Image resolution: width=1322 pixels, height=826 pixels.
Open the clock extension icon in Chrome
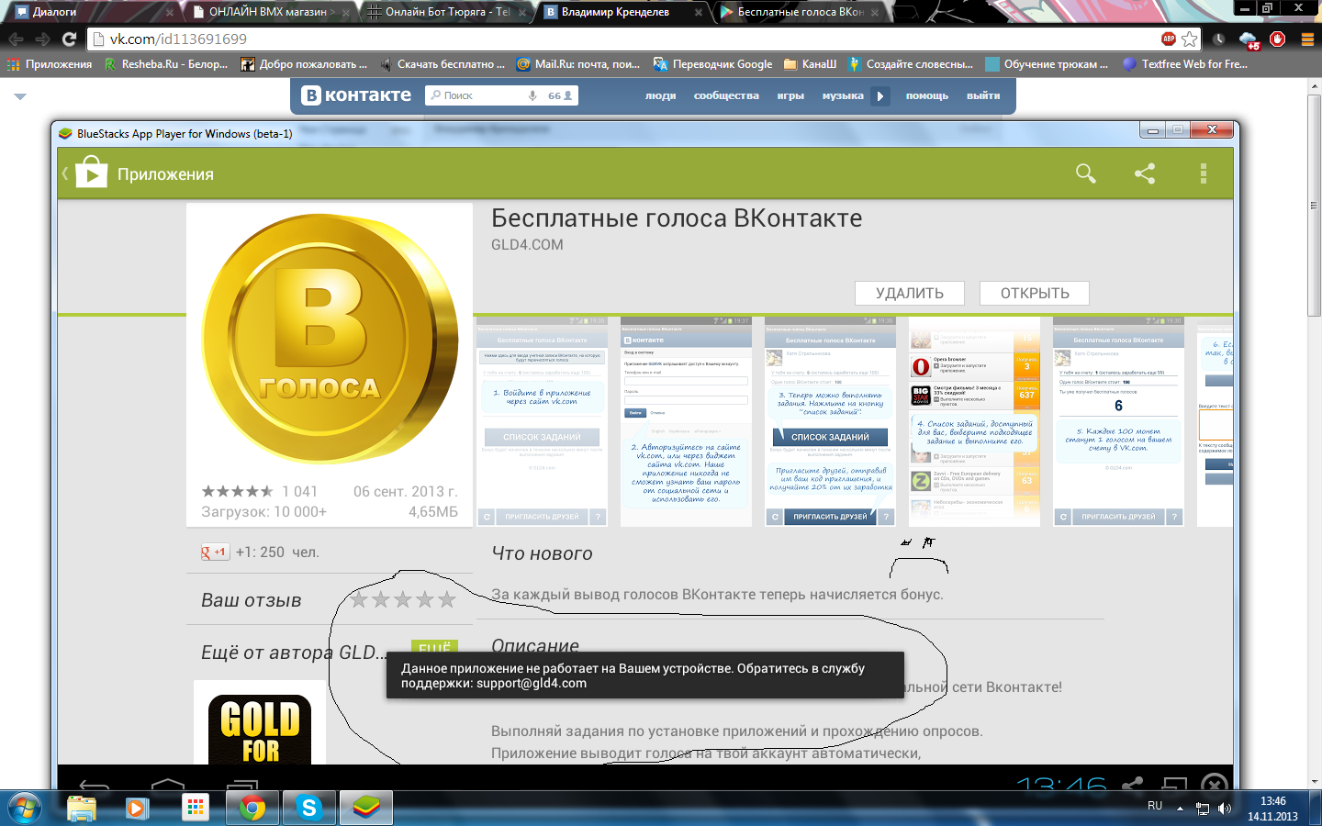[x=1219, y=39]
